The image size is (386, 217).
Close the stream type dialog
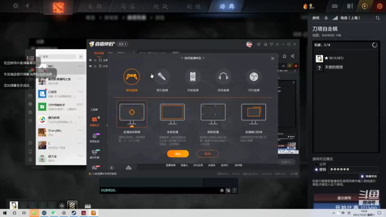[272, 58]
